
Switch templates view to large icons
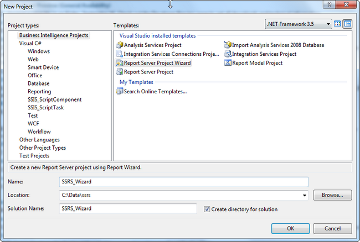tap(337, 24)
